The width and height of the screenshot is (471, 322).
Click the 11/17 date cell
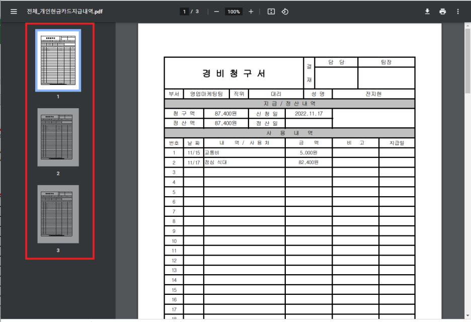click(193, 163)
